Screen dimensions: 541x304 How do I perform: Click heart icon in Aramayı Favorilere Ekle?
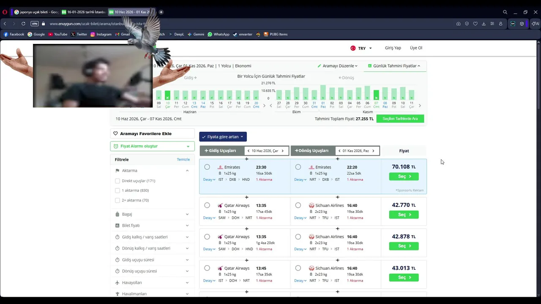click(x=115, y=133)
